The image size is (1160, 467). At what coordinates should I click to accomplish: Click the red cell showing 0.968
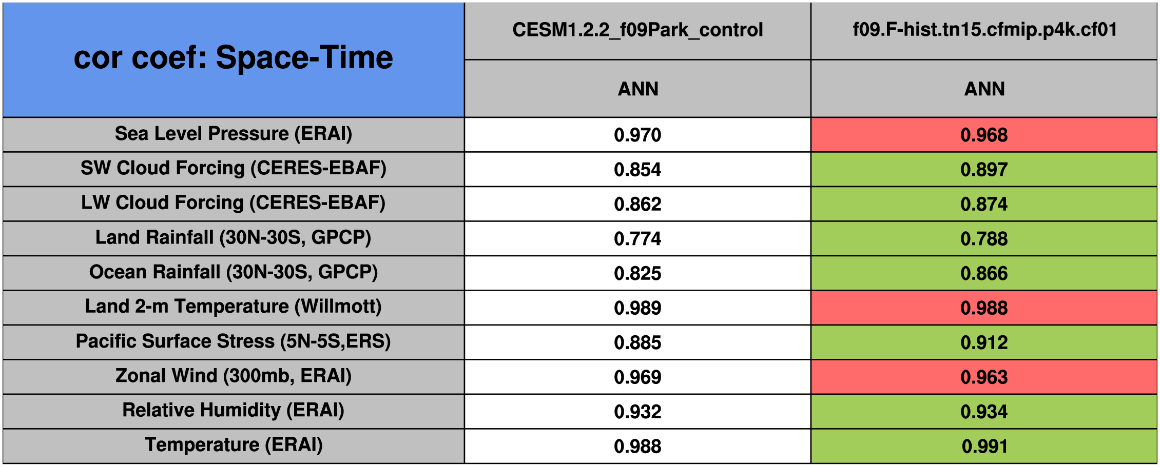(x=984, y=135)
